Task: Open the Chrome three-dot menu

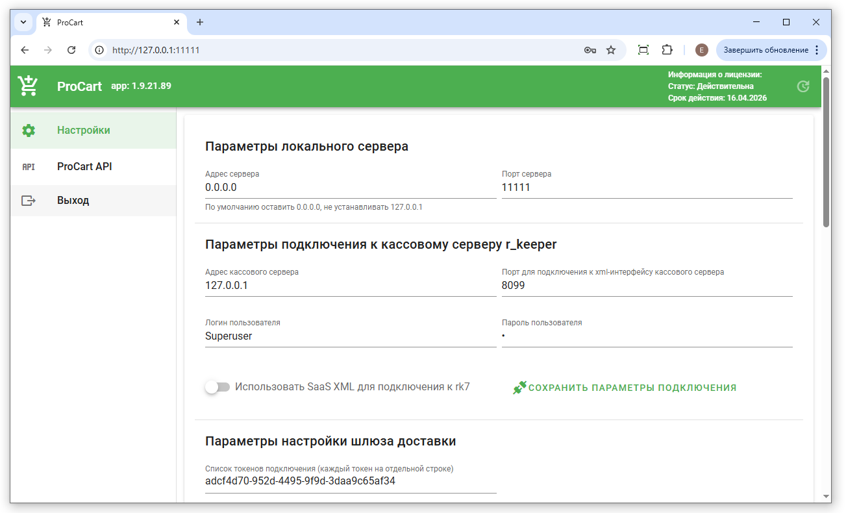Action: (x=817, y=50)
